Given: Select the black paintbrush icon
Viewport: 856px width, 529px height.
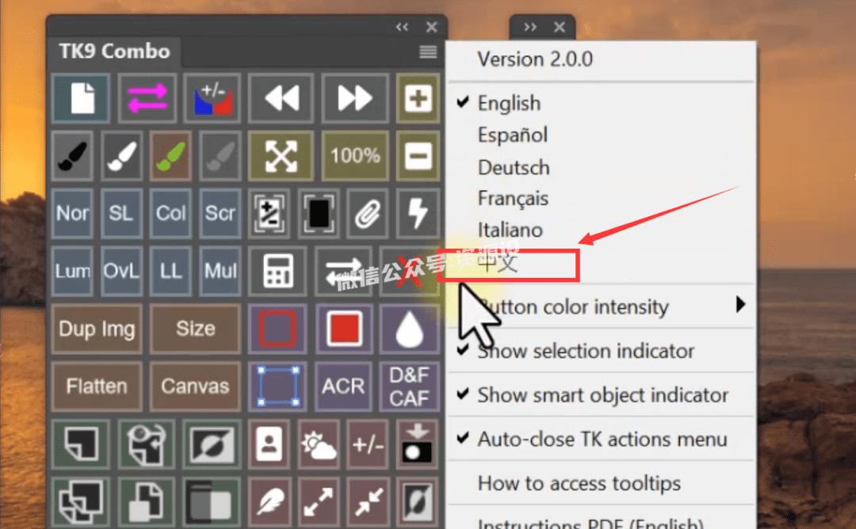Looking at the screenshot, I should 73,156.
